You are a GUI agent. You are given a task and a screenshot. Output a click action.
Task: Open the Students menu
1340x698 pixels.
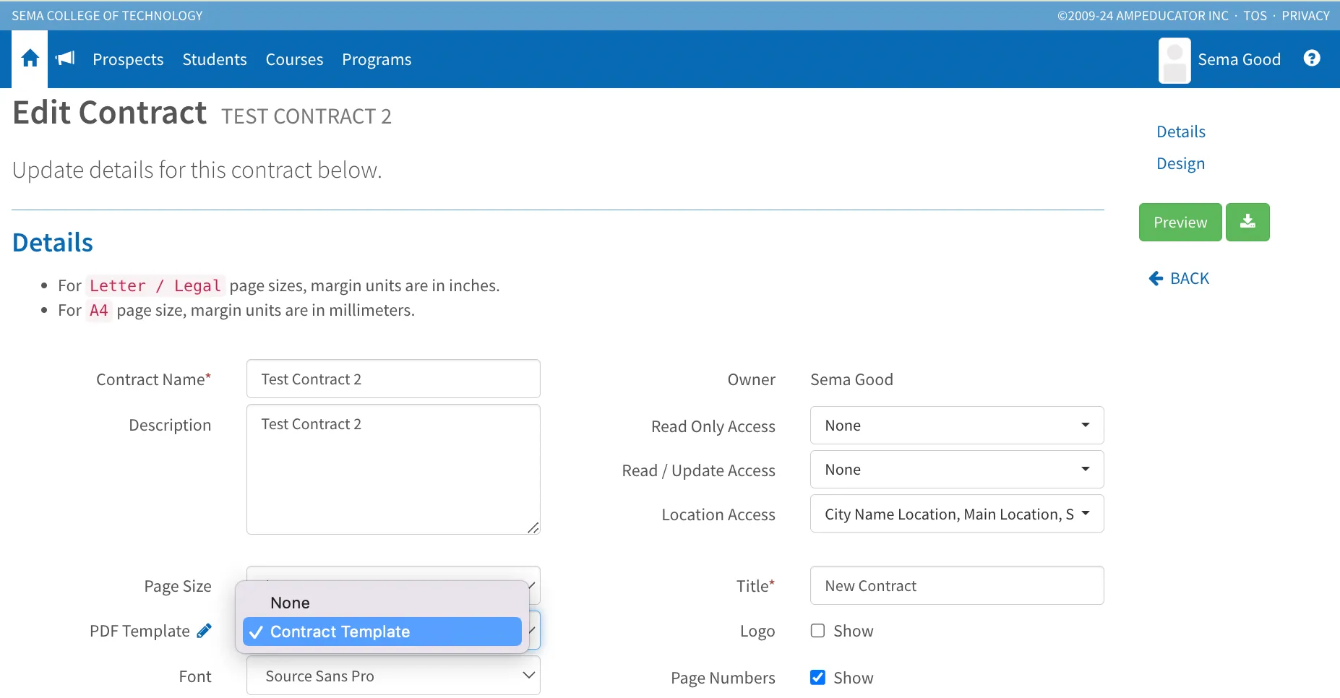(215, 59)
